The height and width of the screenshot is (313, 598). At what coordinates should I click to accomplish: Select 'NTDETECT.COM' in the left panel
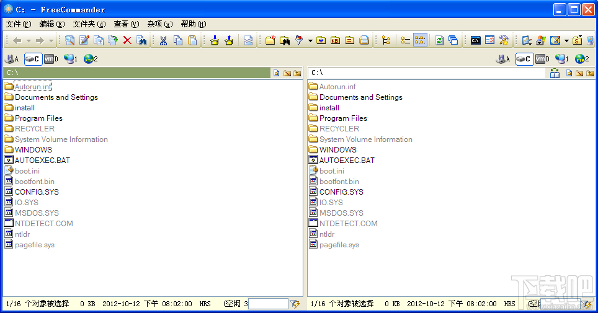pos(44,223)
